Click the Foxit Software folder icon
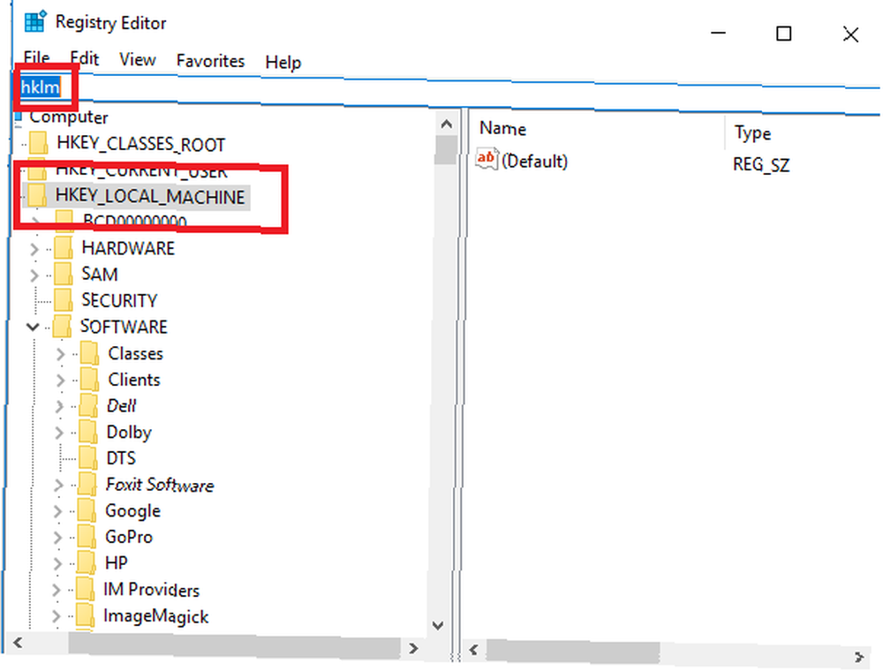This screenshot has height=671, width=883. pos(87,484)
